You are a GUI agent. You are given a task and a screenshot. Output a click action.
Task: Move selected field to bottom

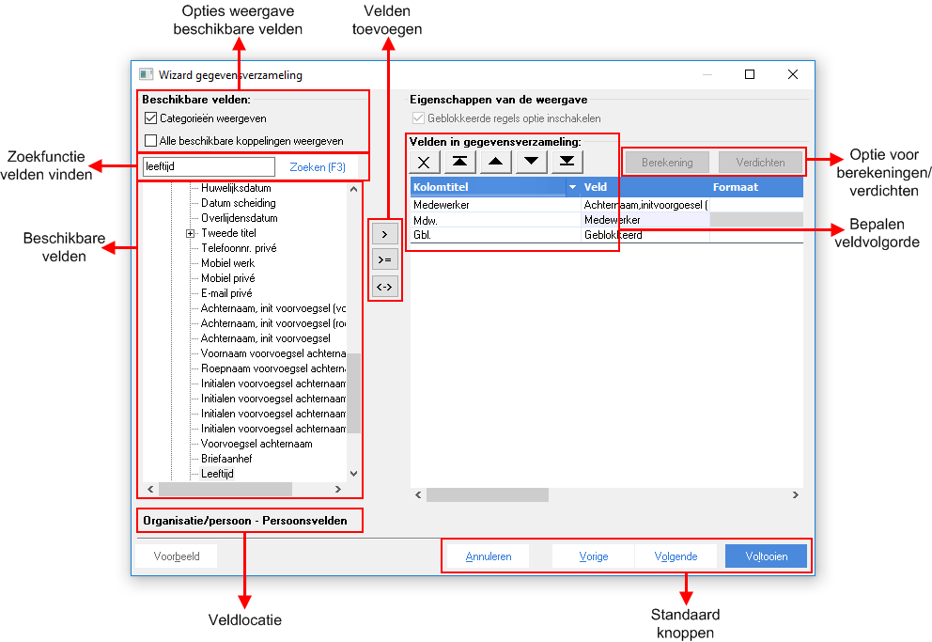567,162
